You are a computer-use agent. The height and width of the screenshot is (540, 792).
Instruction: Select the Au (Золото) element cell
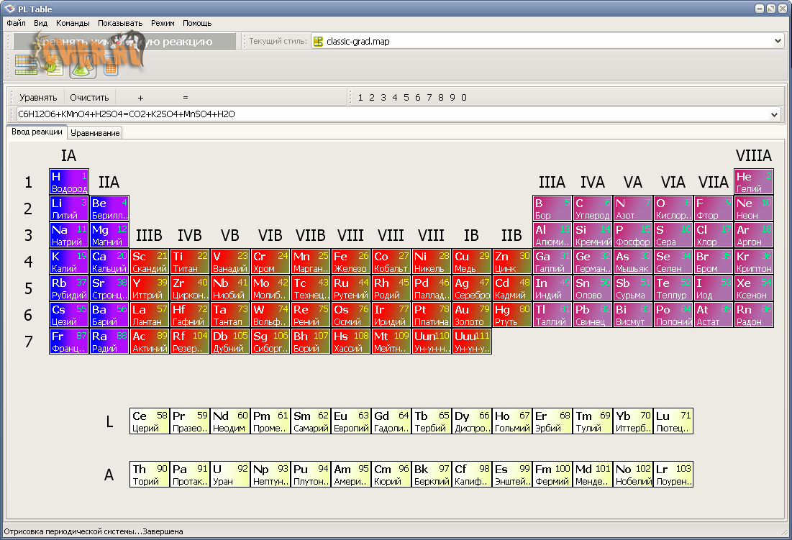[x=472, y=315]
